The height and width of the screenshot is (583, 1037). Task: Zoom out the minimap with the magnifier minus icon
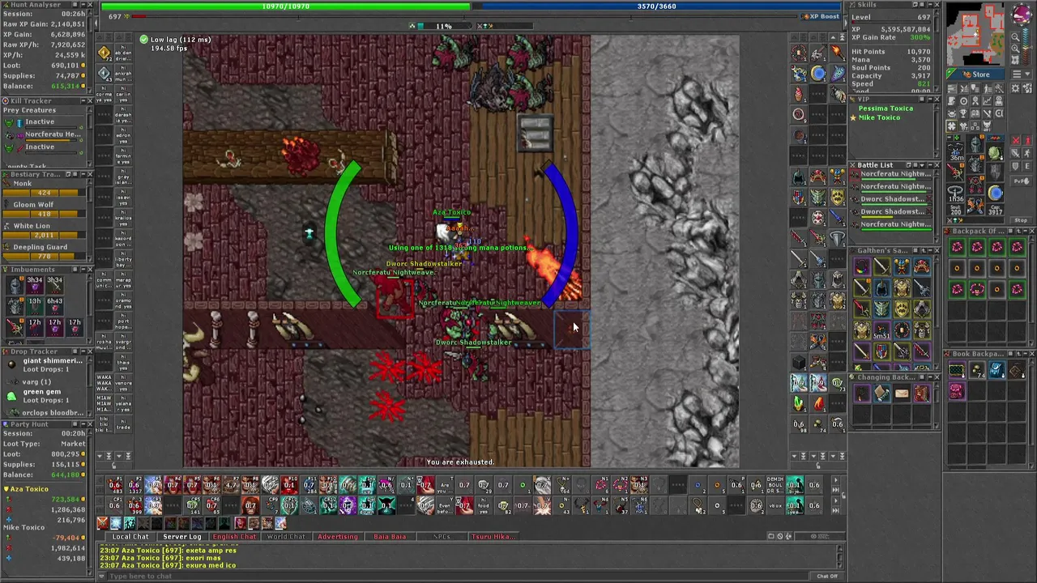coord(1015,37)
